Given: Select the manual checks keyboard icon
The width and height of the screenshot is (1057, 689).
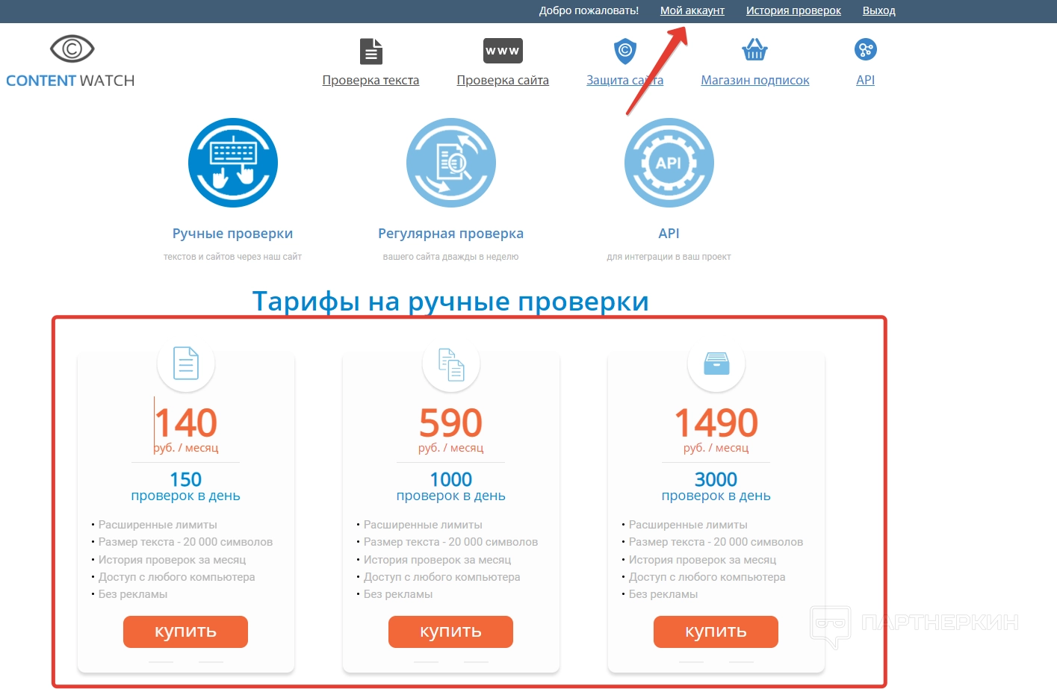Looking at the screenshot, I should [233, 163].
